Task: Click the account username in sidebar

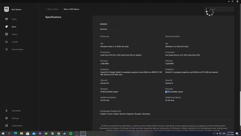Action: [17, 126]
